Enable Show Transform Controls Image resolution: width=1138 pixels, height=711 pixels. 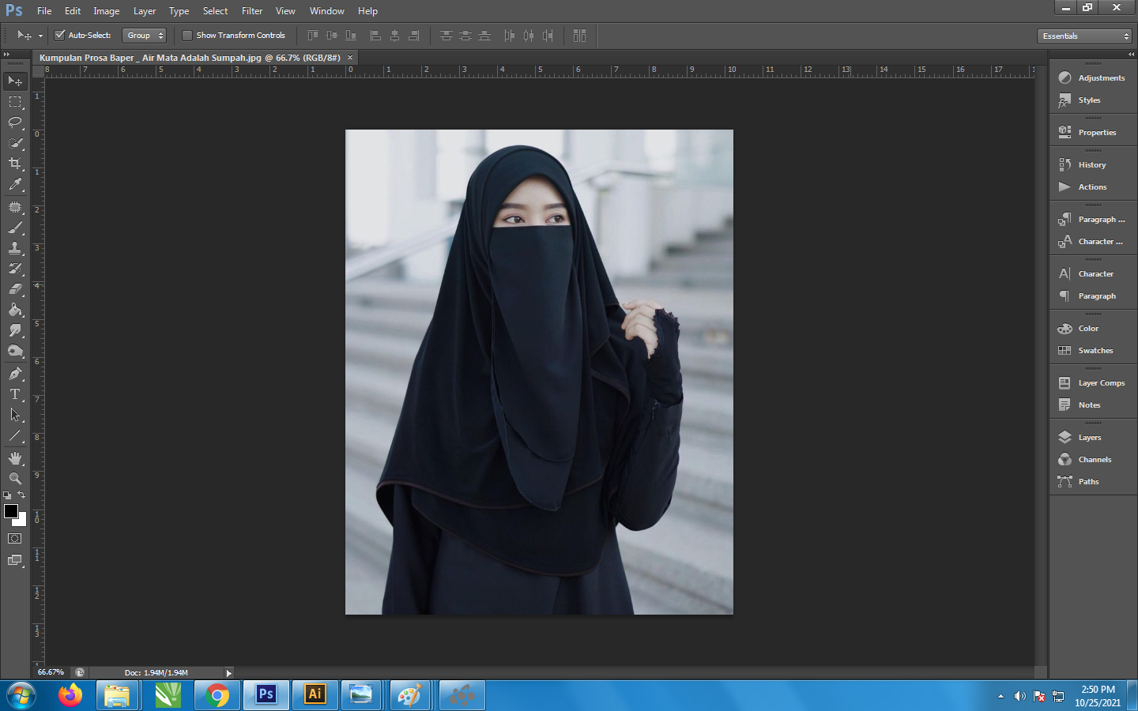click(187, 36)
